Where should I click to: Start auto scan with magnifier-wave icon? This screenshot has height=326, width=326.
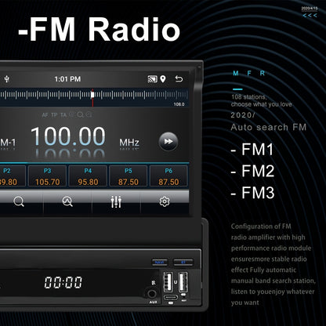[67, 201]
